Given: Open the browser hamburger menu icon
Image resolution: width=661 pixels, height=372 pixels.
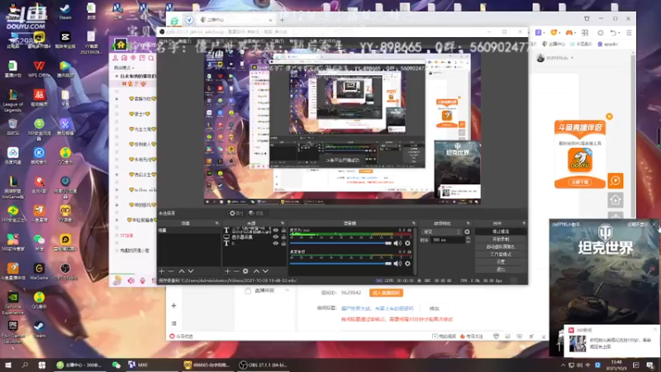Looking at the screenshot, I should pos(629,32).
